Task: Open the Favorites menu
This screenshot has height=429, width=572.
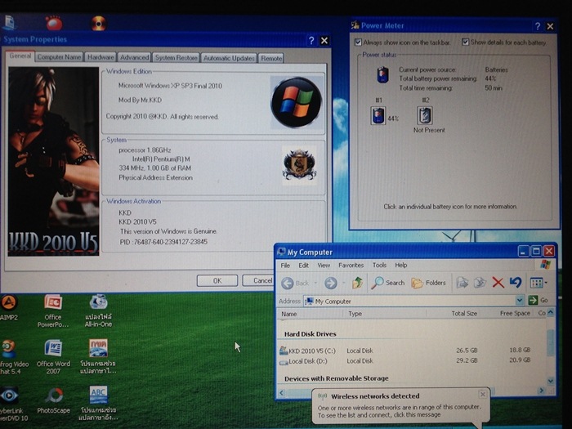Action: click(351, 266)
